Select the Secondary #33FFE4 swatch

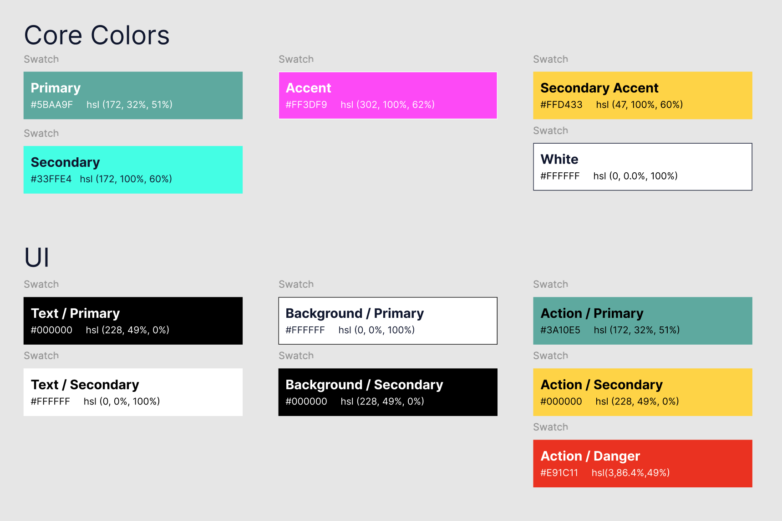[132, 170]
